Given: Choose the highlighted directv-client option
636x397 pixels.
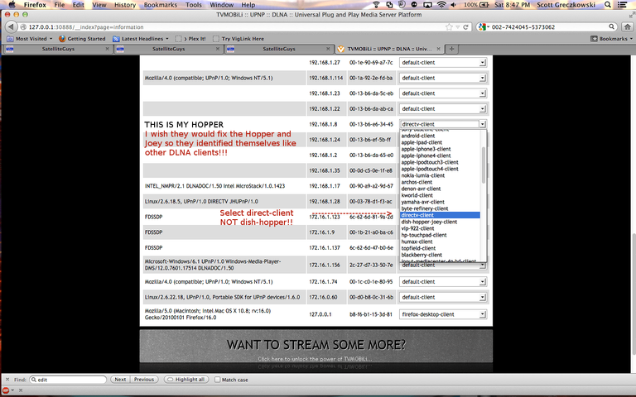Looking at the screenshot, I should point(440,215).
